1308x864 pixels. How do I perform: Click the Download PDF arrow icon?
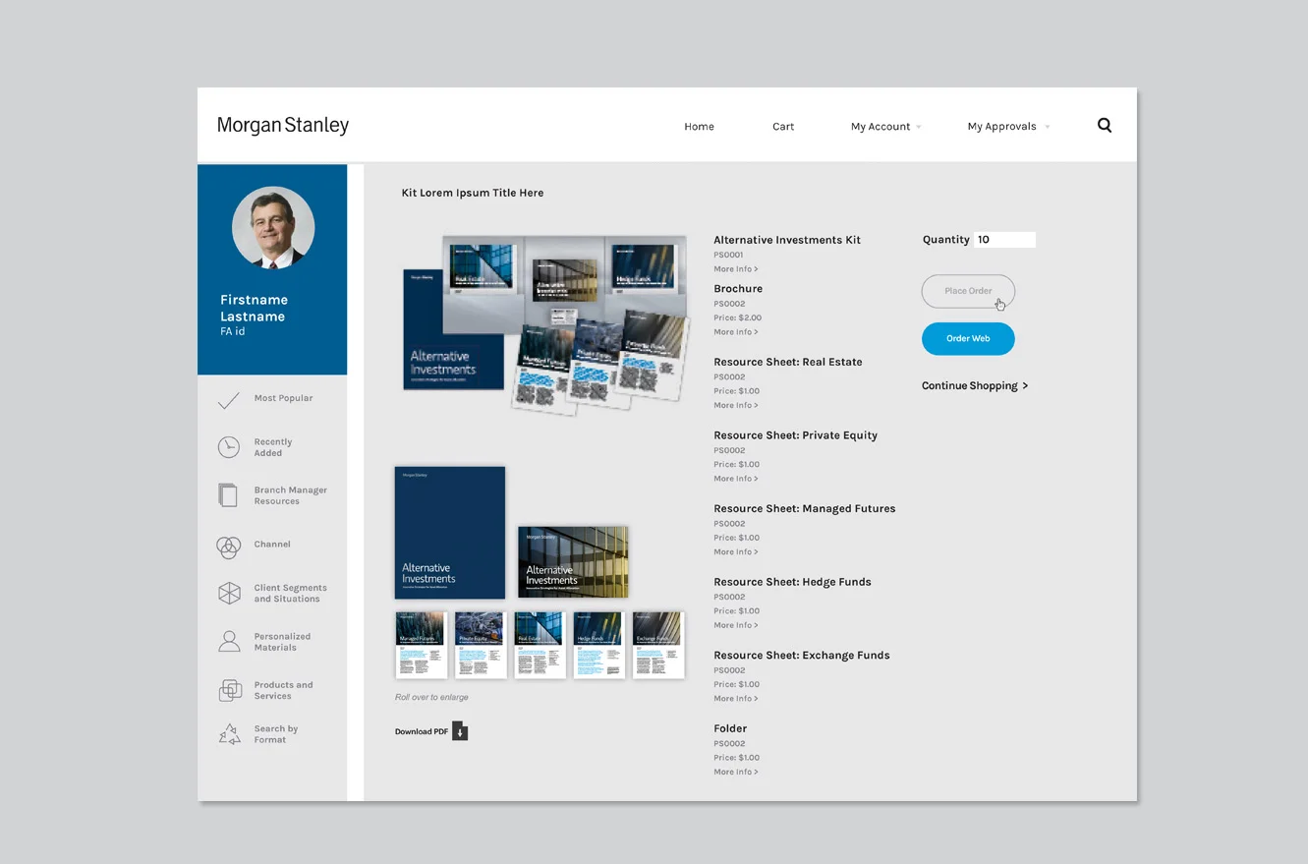pos(460,731)
